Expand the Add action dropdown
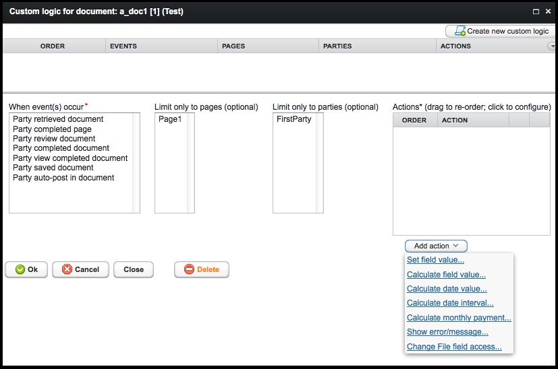This screenshot has width=558, height=369. tap(436, 246)
